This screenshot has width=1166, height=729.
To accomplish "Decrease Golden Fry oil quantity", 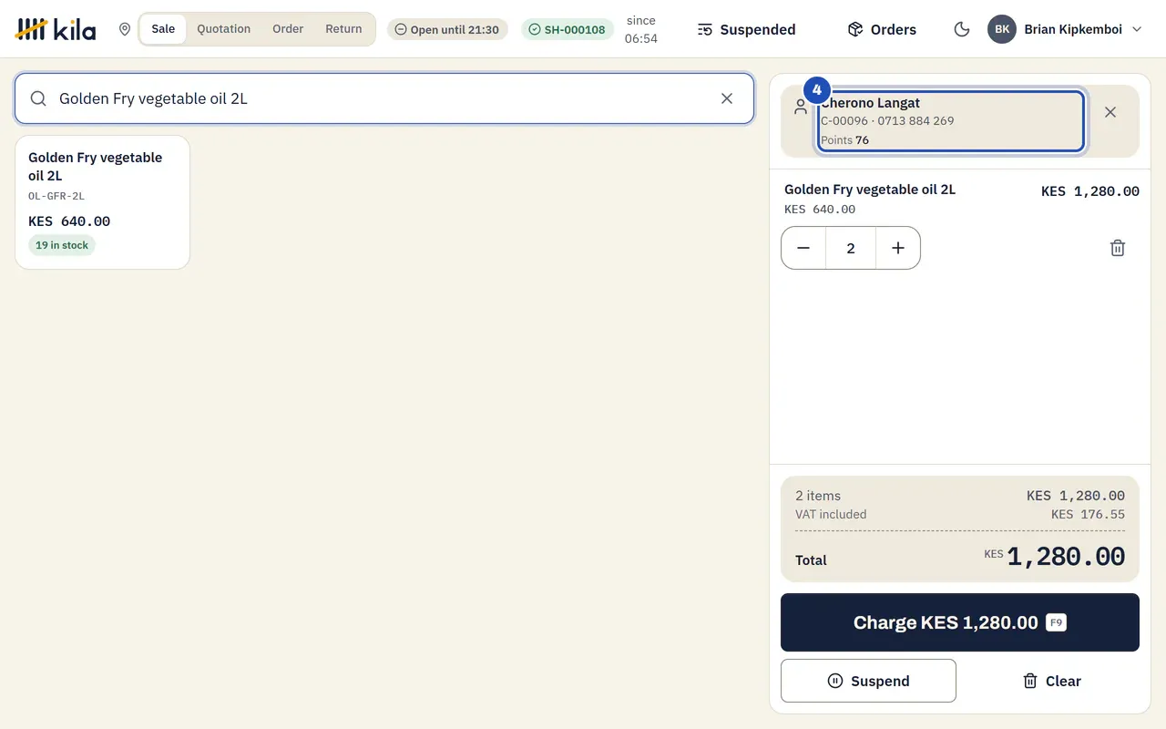I will tap(803, 248).
